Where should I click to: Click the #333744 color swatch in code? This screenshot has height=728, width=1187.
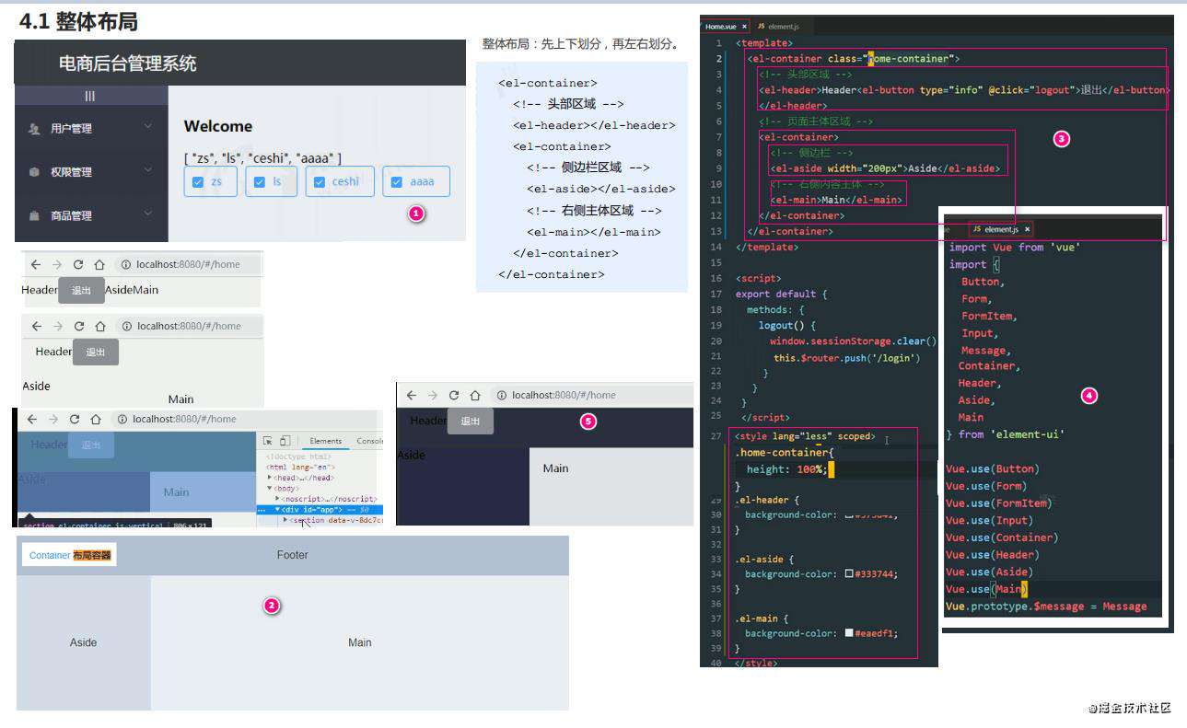pyautogui.click(x=849, y=573)
